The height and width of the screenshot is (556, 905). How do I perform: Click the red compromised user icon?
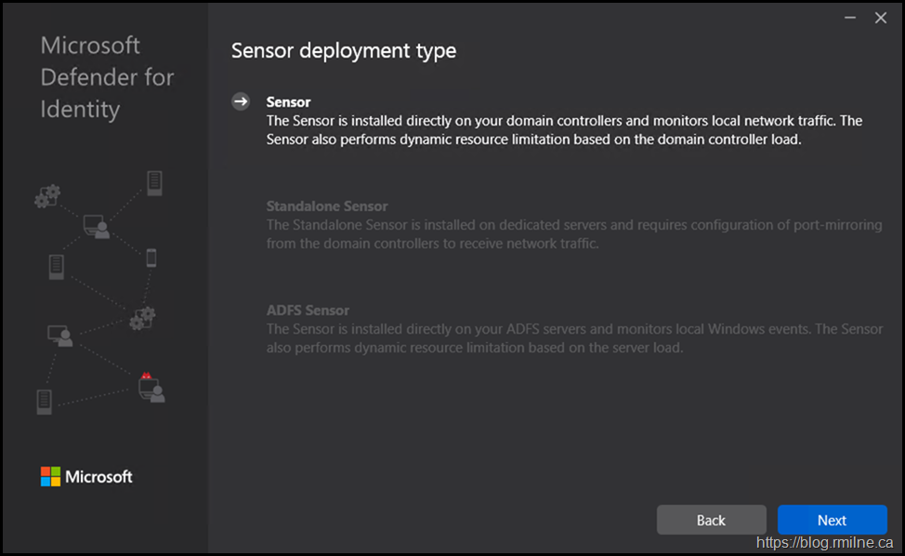click(151, 387)
